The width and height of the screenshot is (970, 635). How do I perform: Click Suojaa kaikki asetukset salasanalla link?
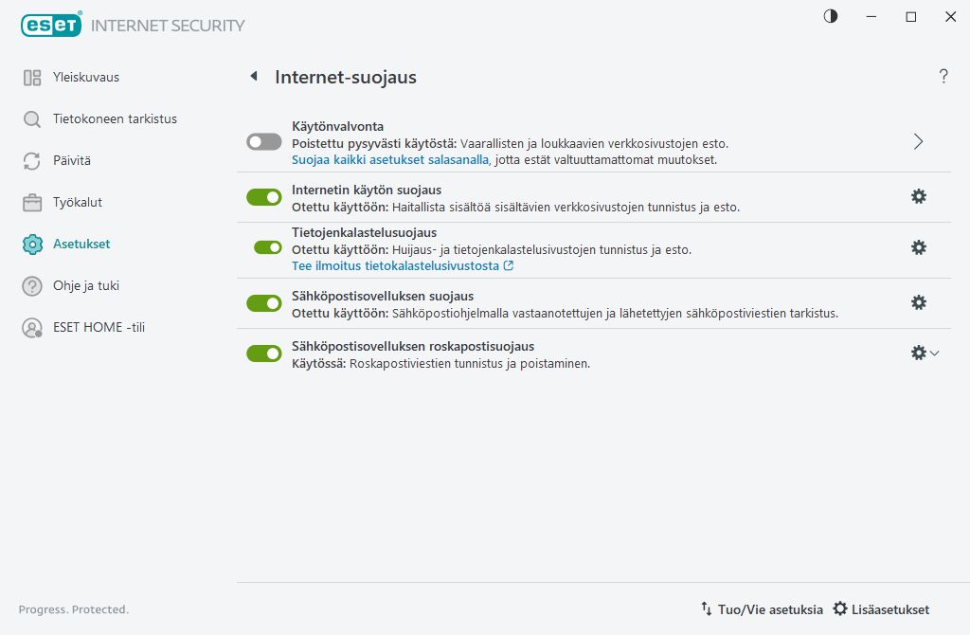(389, 160)
